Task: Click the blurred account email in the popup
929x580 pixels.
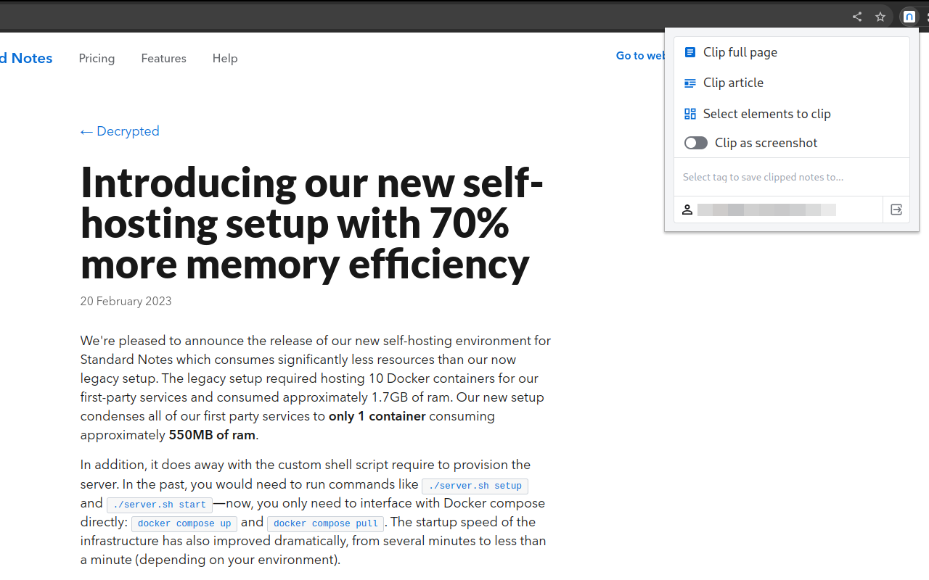Action: click(x=766, y=210)
